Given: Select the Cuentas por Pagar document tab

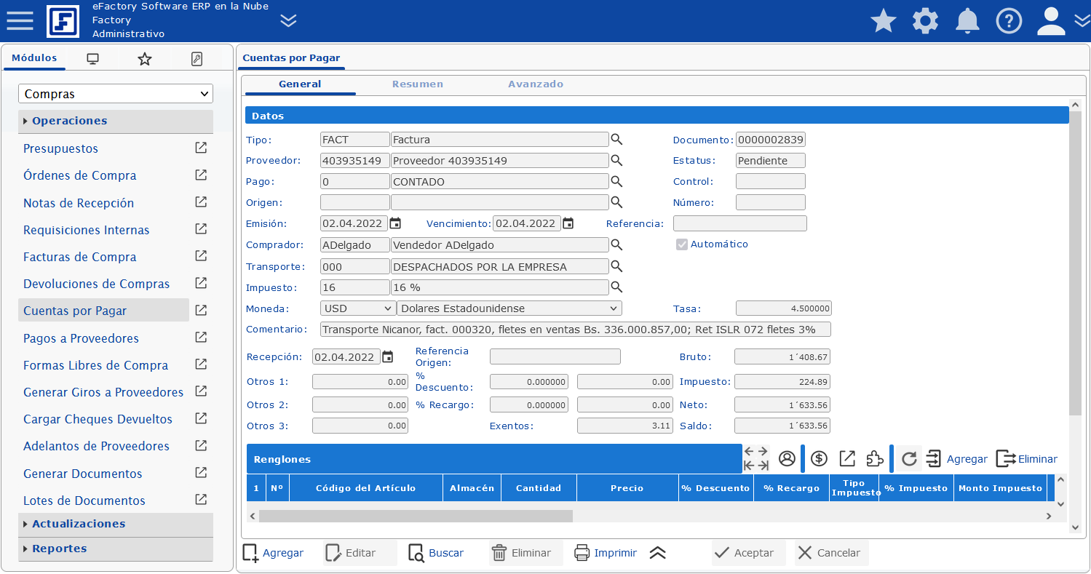Looking at the screenshot, I should 291,58.
